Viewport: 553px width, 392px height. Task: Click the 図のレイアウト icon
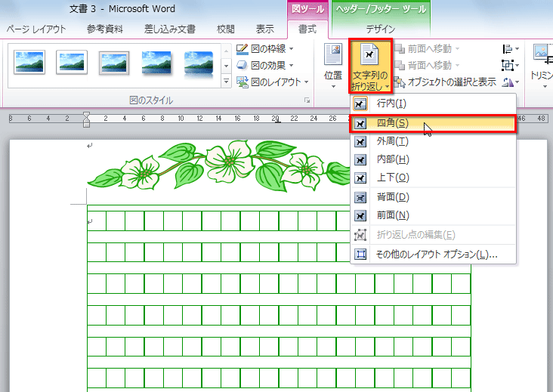(242, 82)
